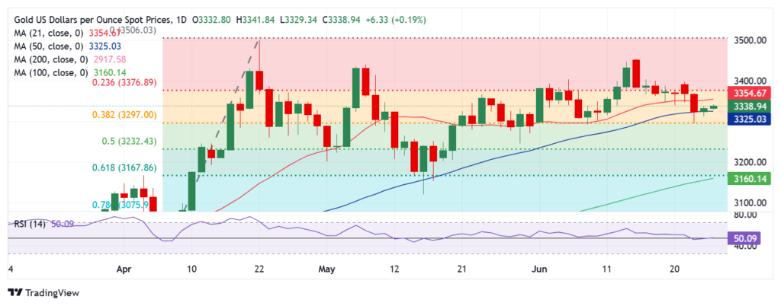Click the TradingView logo icon
This screenshot has height=306, width=781.
tap(14, 292)
